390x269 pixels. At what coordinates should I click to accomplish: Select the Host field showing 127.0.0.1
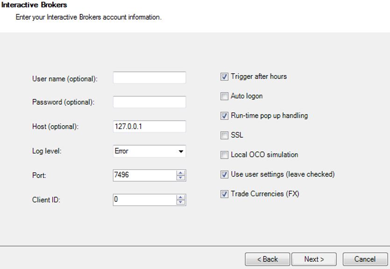tap(149, 126)
